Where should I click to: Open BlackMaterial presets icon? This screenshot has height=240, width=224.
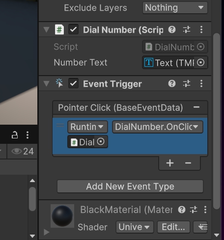[194, 210]
